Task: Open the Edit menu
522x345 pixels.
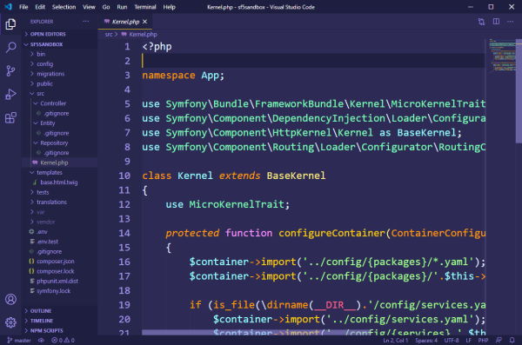Action: (x=40, y=7)
